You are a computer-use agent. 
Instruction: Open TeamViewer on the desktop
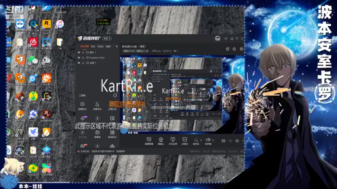click(20, 26)
